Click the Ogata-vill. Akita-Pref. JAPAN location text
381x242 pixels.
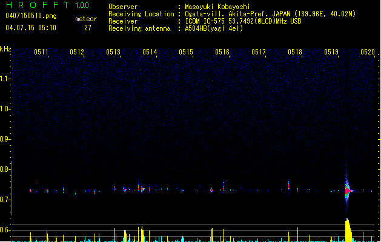270,14
